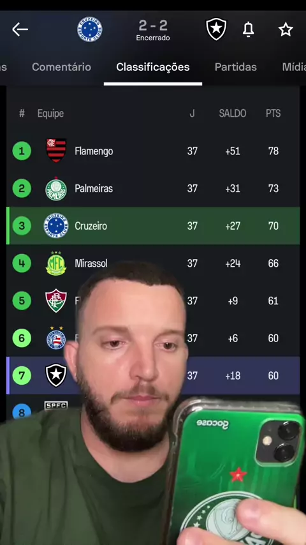Click the Palmeiras team crest
306x545 pixels.
pos(56,189)
